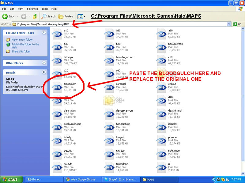This screenshot has height=183, width=245.
Task: Select the hangemhigh map file icon
Action: point(110,127)
